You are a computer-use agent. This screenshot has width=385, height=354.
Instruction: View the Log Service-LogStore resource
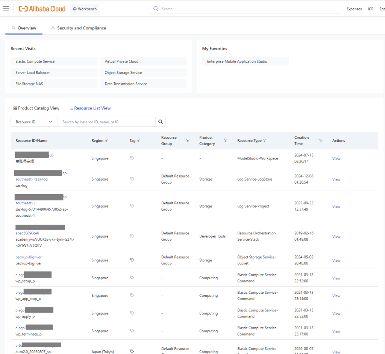[x=336, y=179]
